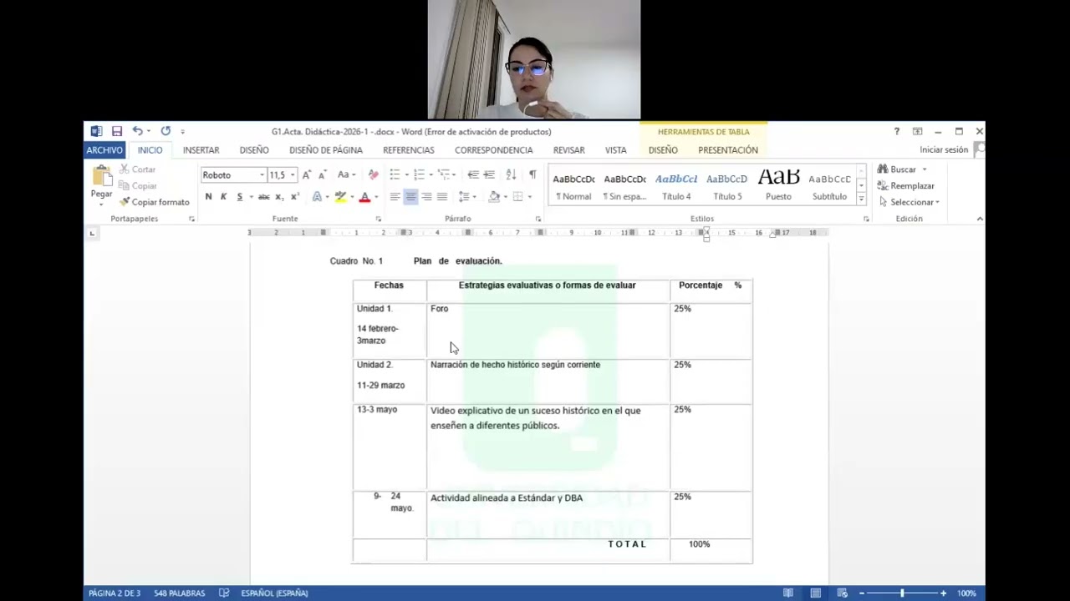The width and height of the screenshot is (1070, 601).
Task: Align paragraph text to the left
Action: 395,197
